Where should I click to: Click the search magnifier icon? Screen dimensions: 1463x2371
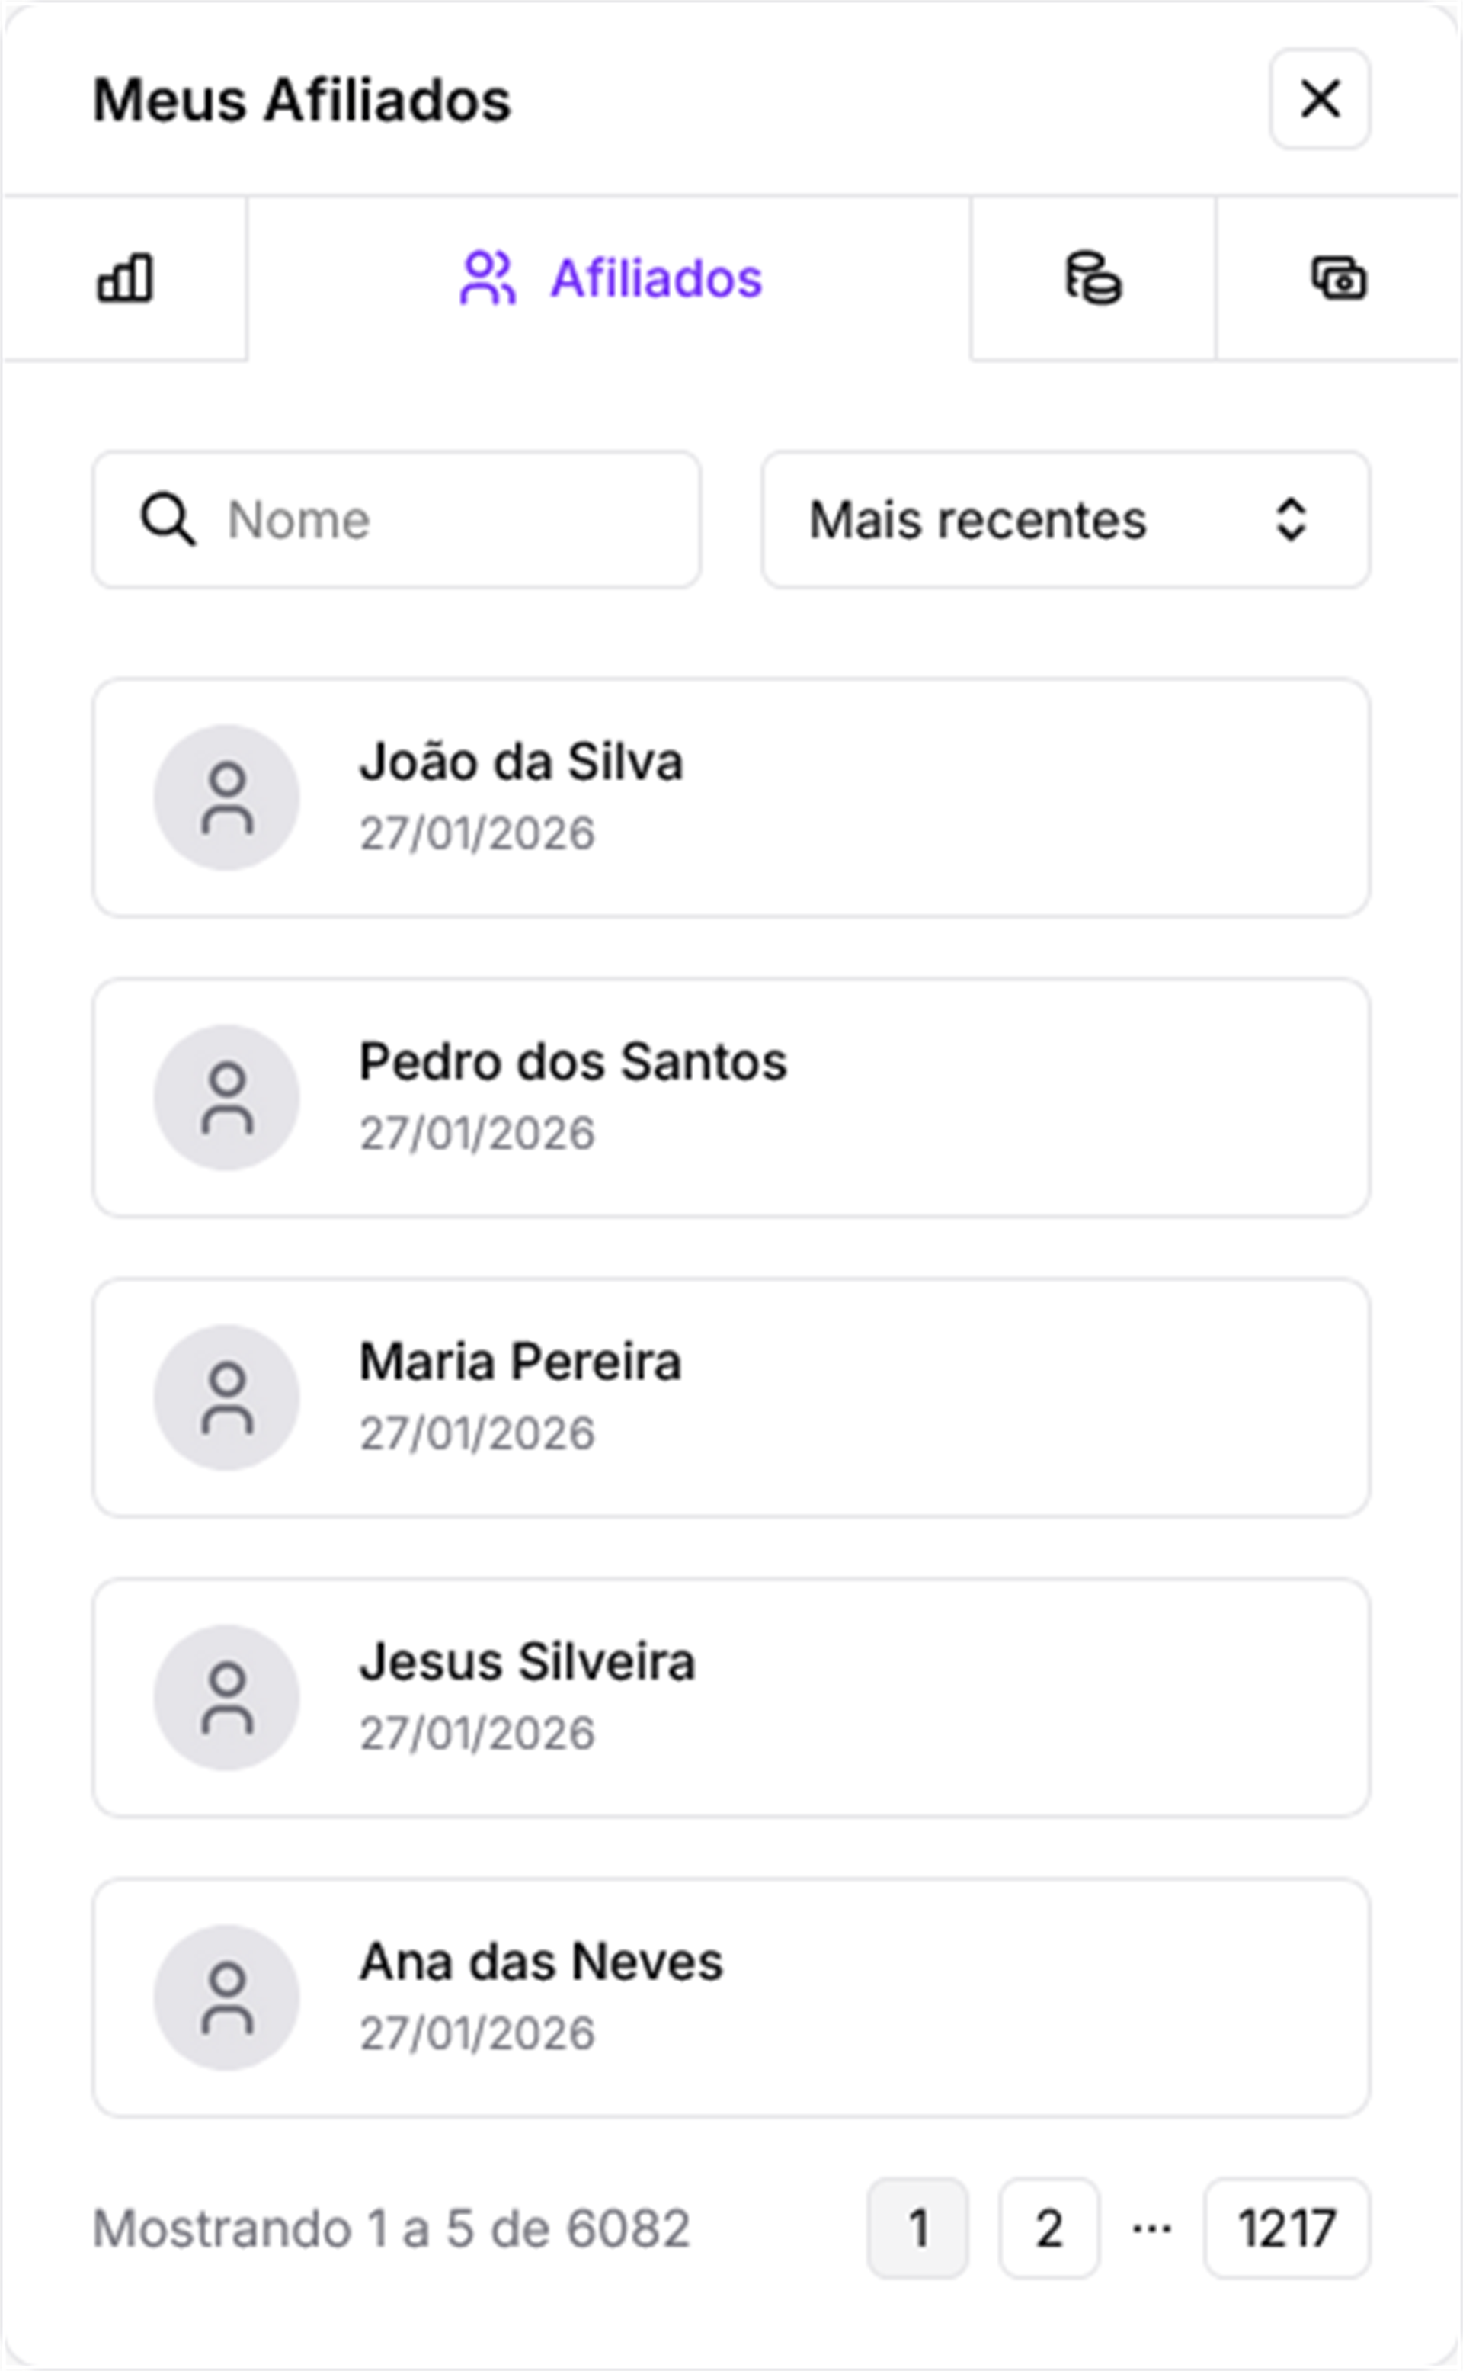(168, 520)
